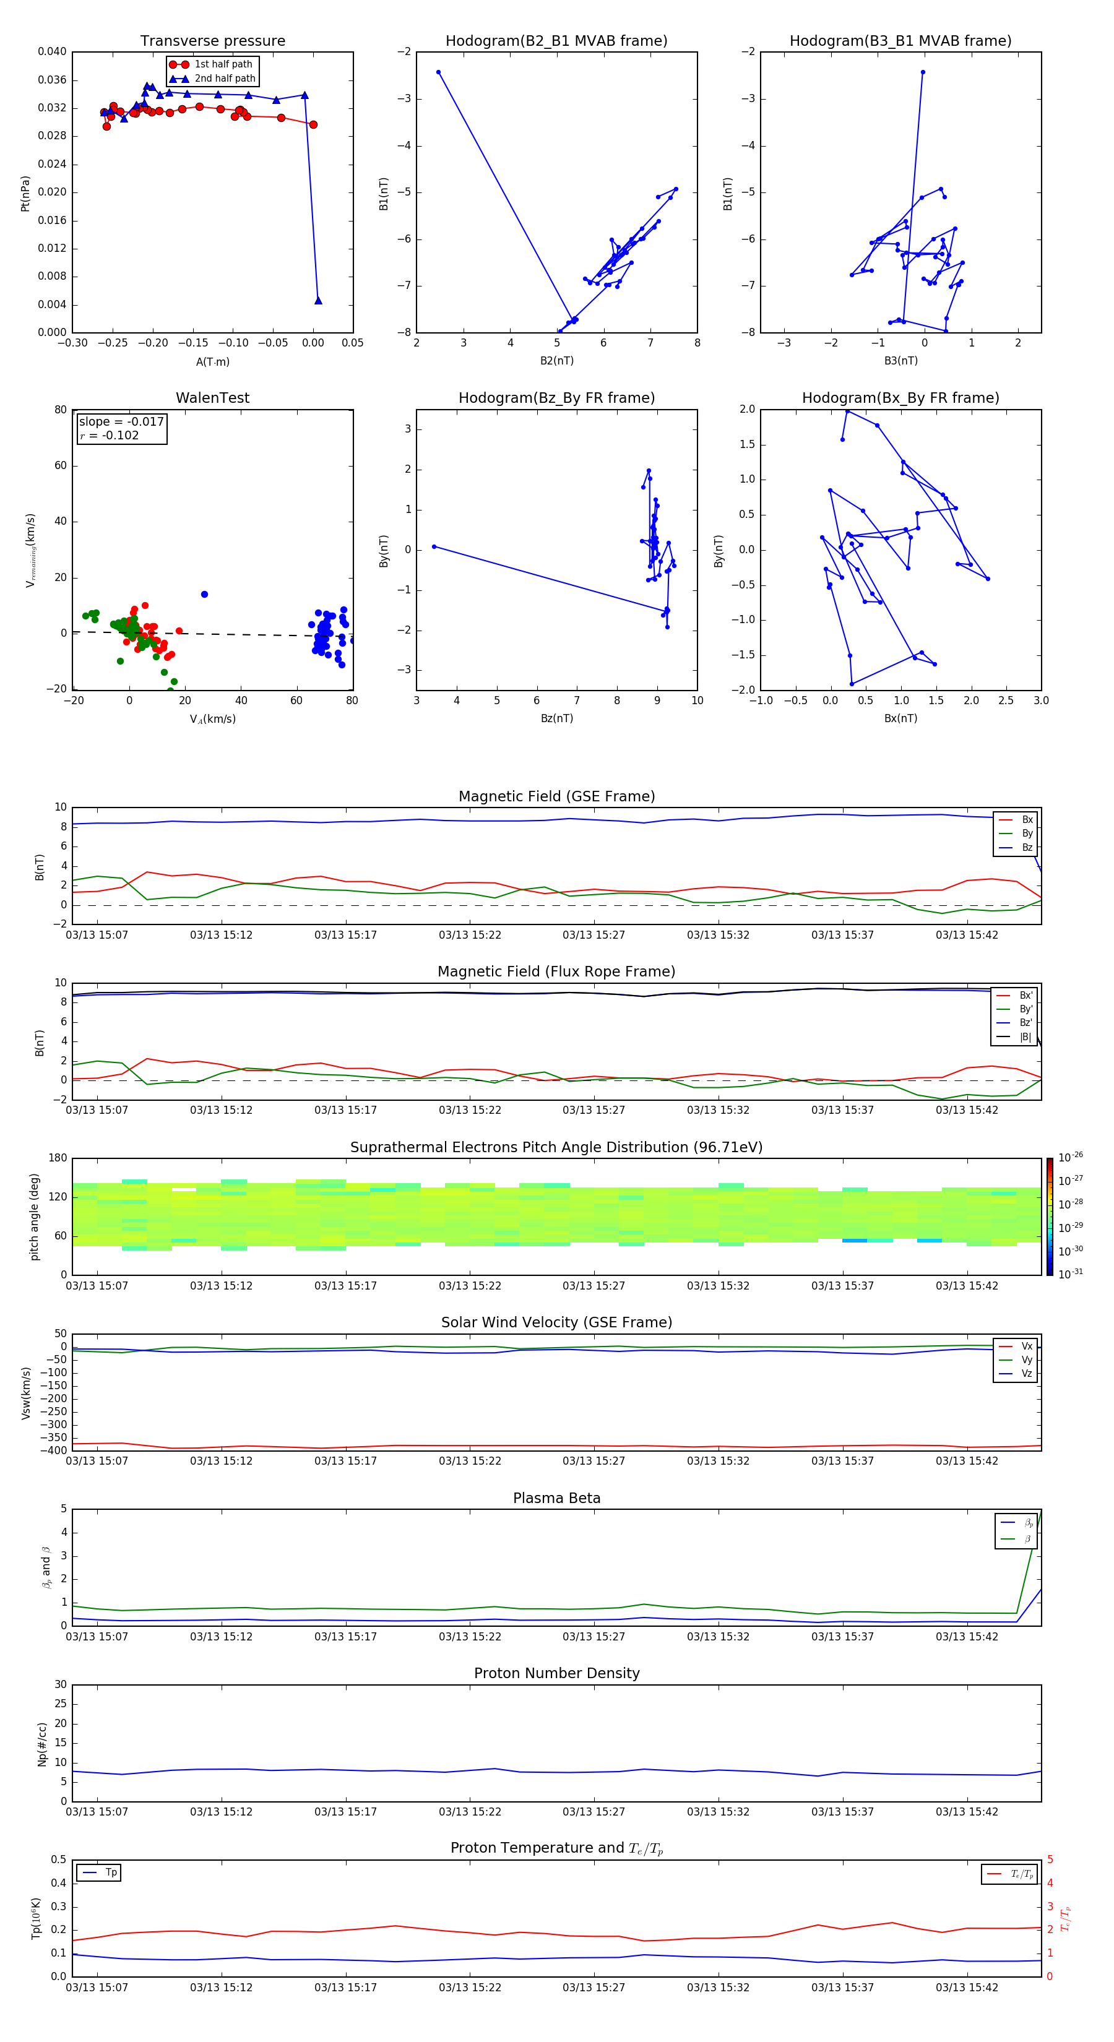Click the isolated blue point near V_A 27 in WalenTest
Viewport: 1114px width, 2042px height.
coord(205,595)
